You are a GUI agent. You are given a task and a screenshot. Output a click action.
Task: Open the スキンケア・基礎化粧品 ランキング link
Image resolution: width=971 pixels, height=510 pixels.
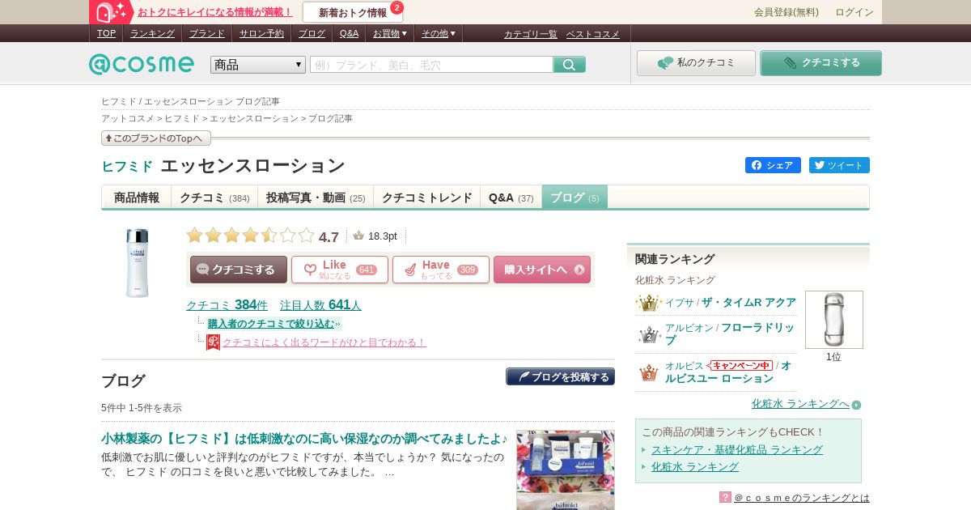coord(737,449)
